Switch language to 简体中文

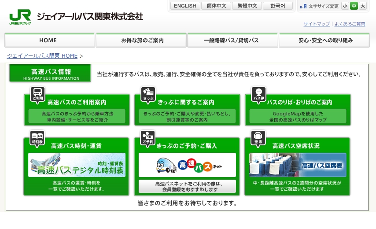click(216, 6)
